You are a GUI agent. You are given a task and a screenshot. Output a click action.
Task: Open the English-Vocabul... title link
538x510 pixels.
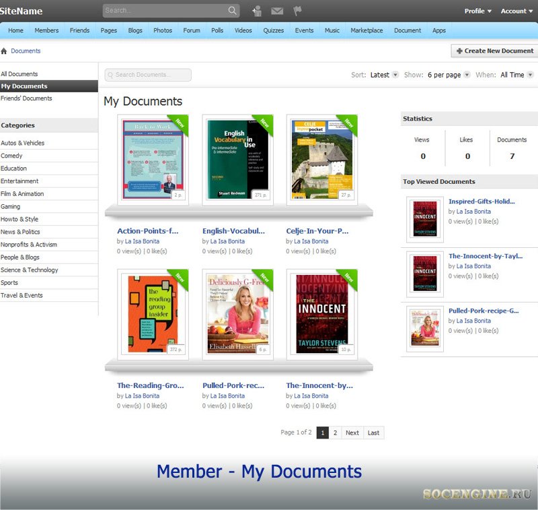[x=233, y=231]
